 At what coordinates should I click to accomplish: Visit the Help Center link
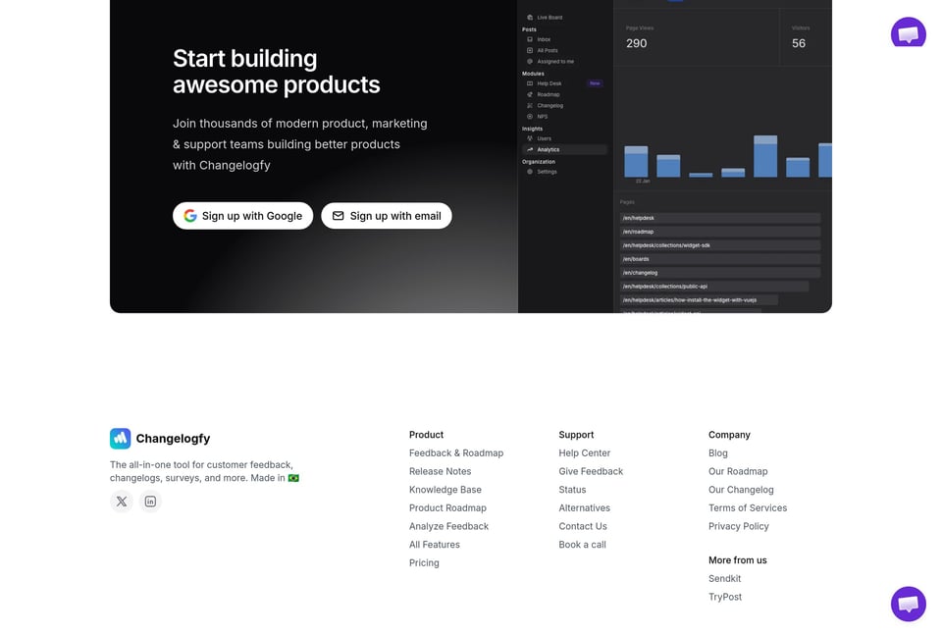(585, 453)
